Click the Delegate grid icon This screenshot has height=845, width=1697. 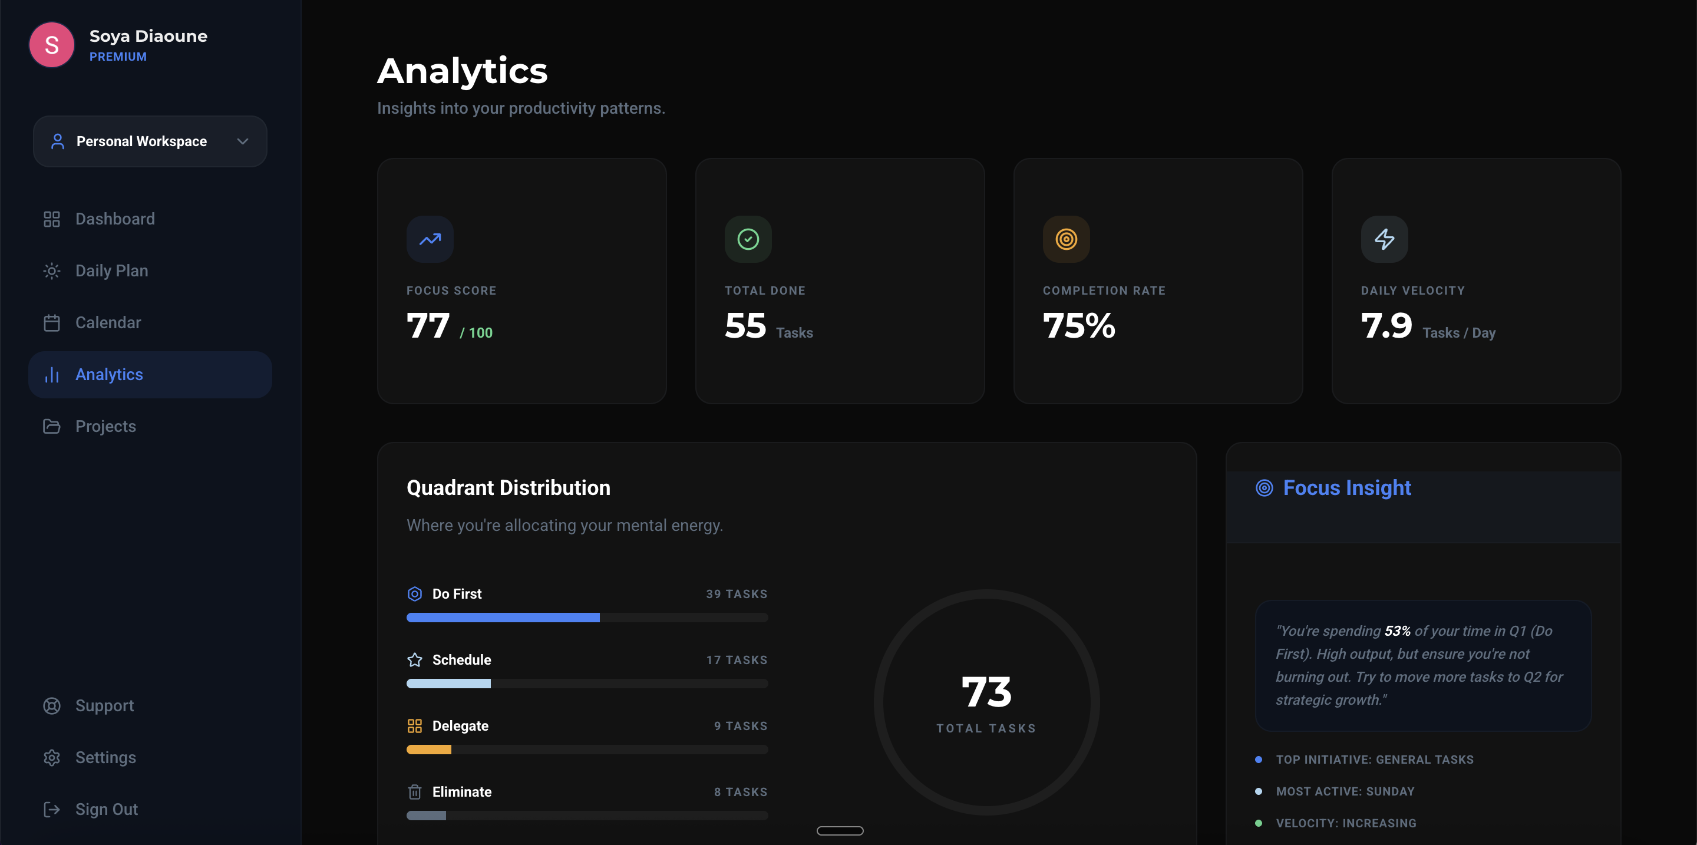point(414,725)
